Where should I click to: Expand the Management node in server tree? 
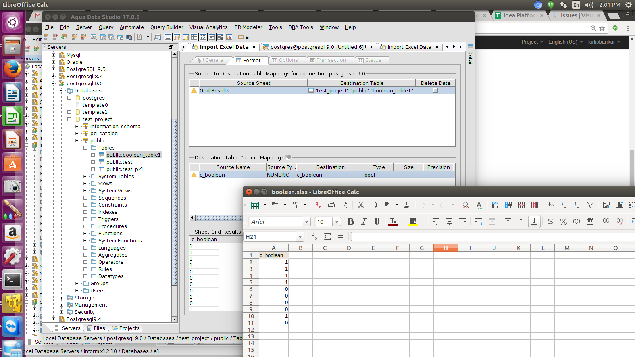[x=62, y=305]
